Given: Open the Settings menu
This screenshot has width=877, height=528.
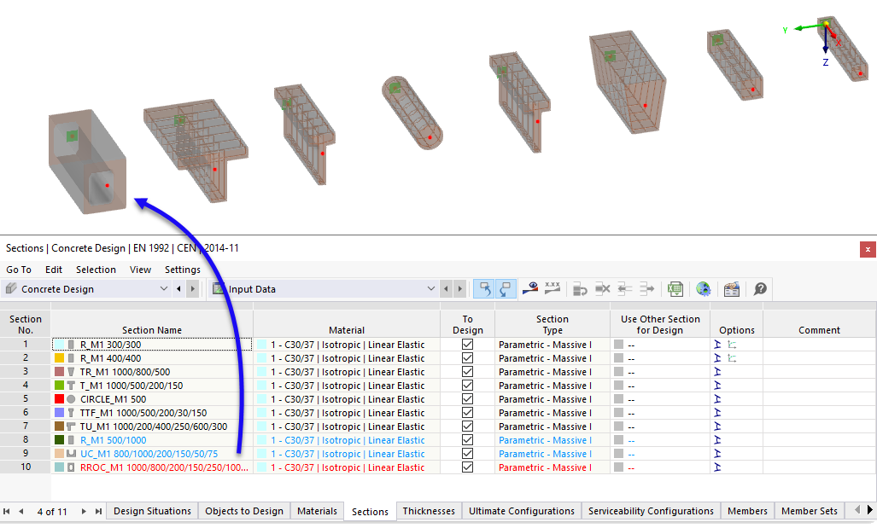Looking at the screenshot, I should click(x=183, y=270).
